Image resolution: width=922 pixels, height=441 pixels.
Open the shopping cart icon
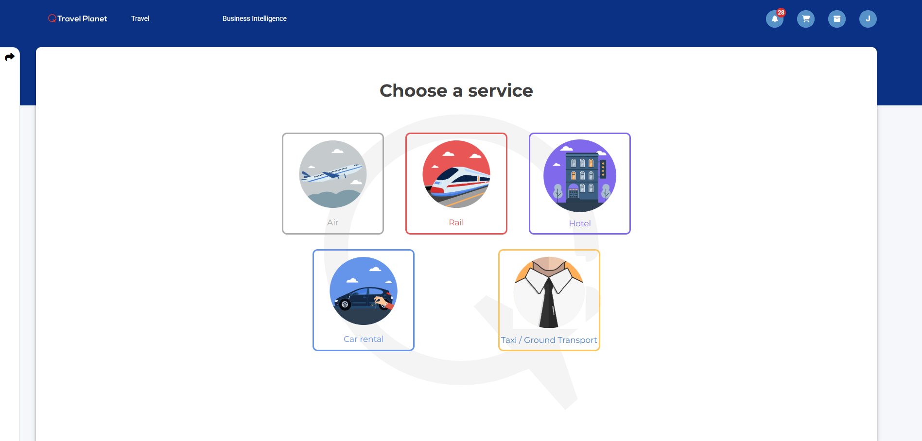(x=806, y=19)
